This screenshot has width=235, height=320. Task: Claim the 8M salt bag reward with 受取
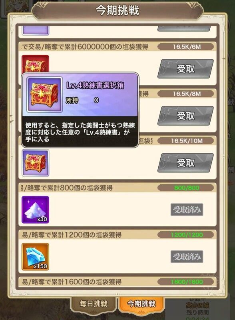pyautogui.click(x=185, y=116)
